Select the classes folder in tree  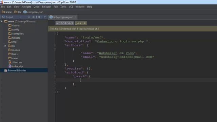click(16, 25)
